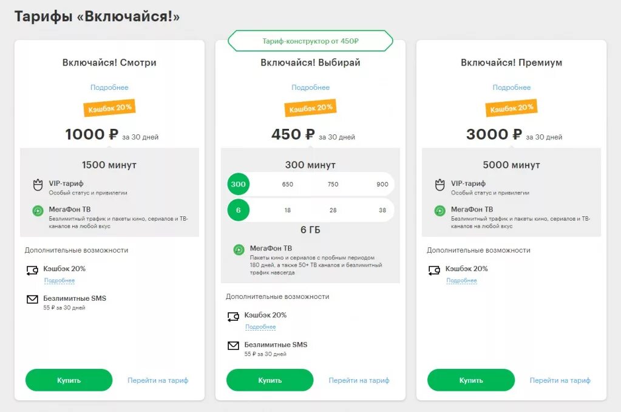Click the МегаФон ТВ icon in Выбирай card

pos(239,250)
